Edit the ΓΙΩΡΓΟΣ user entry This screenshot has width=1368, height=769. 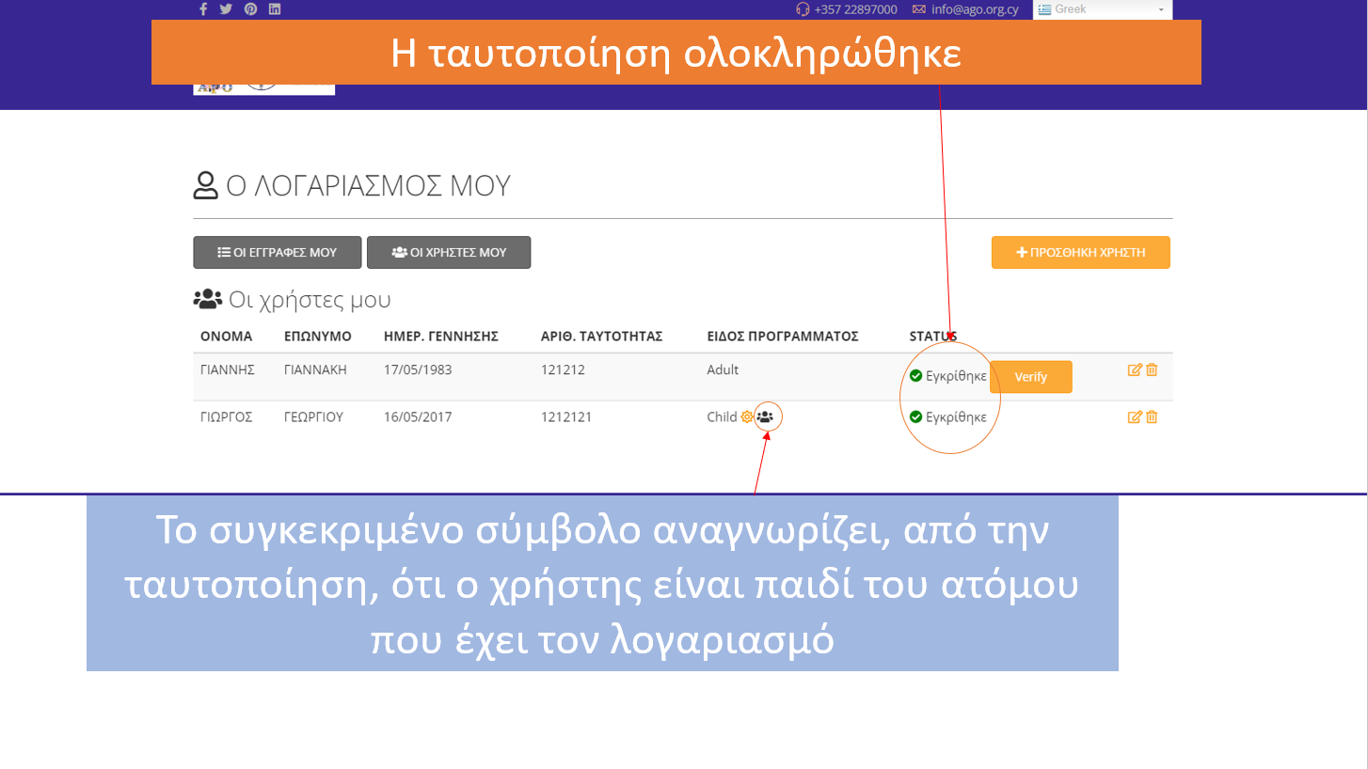click(x=1135, y=417)
